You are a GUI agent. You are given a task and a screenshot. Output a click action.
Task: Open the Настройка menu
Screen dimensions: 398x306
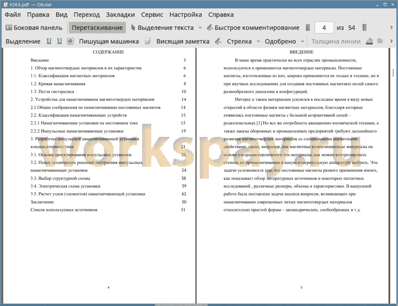(185, 15)
